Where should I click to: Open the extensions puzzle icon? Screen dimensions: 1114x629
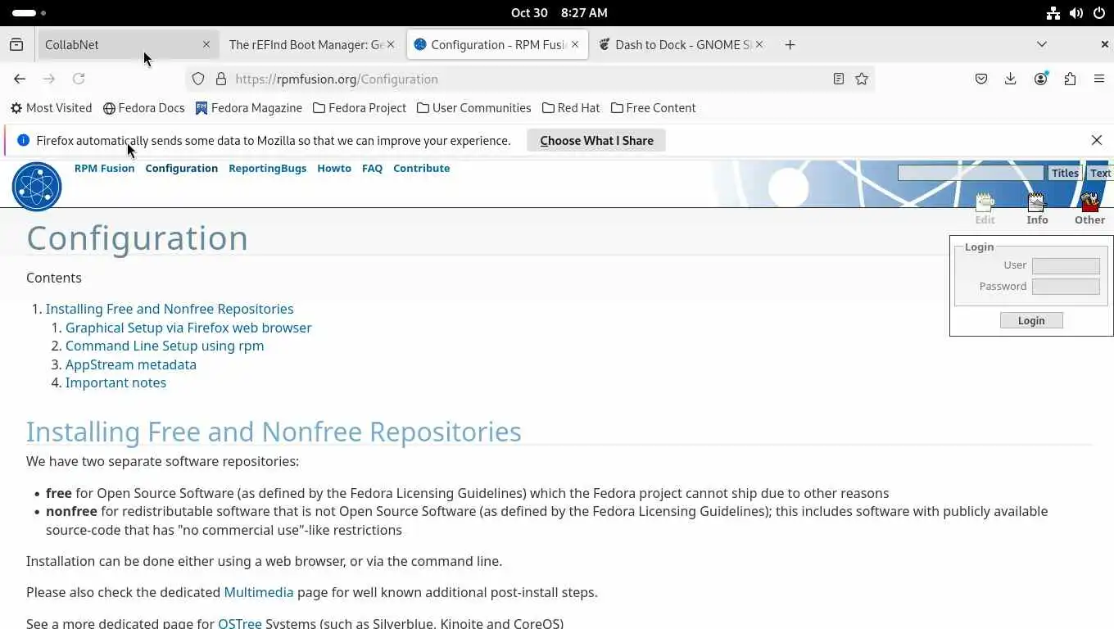pos(1071,79)
